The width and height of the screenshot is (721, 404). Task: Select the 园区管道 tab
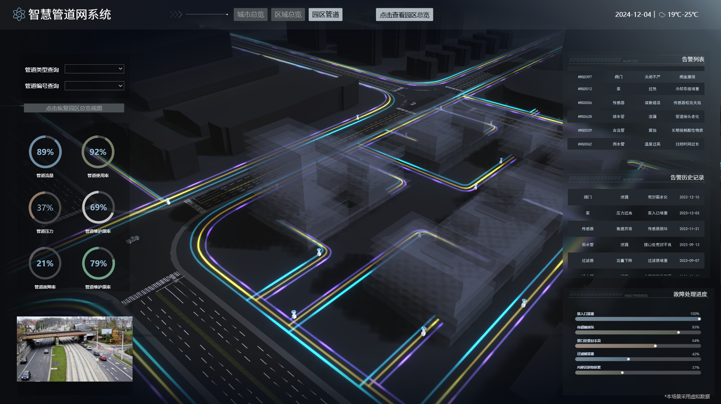[325, 15]
